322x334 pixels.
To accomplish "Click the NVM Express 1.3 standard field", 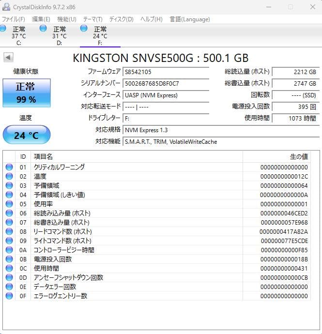I will pyautogui.click(x=221, y=130).
